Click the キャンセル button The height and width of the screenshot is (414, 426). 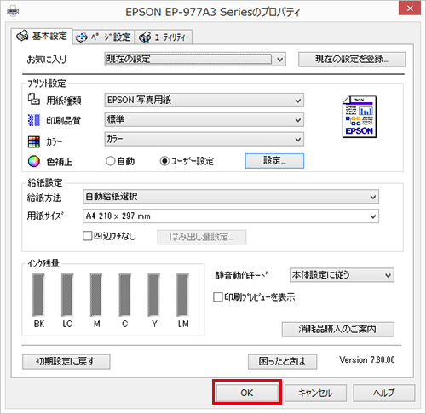(315, 393)
